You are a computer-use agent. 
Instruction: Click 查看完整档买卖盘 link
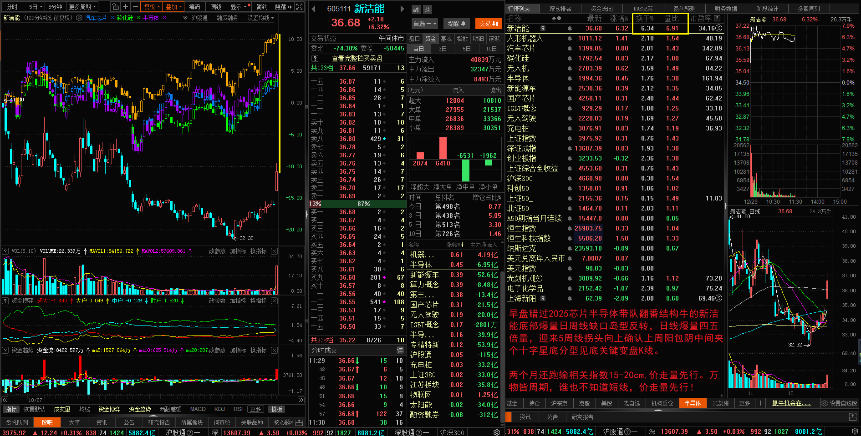[357, 58]
